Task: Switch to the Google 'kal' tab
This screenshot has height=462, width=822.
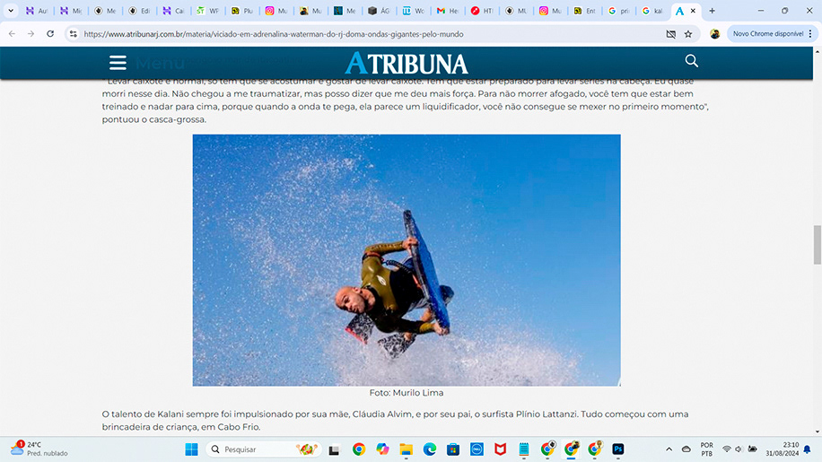Action: [652, 11]
